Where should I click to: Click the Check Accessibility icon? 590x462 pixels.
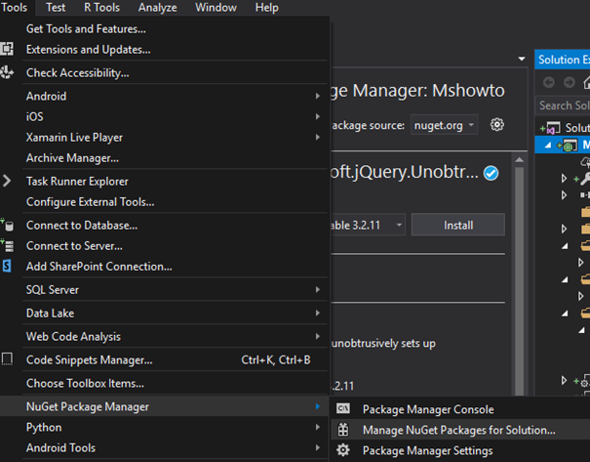pyautogui.click(x=7, y=72)
